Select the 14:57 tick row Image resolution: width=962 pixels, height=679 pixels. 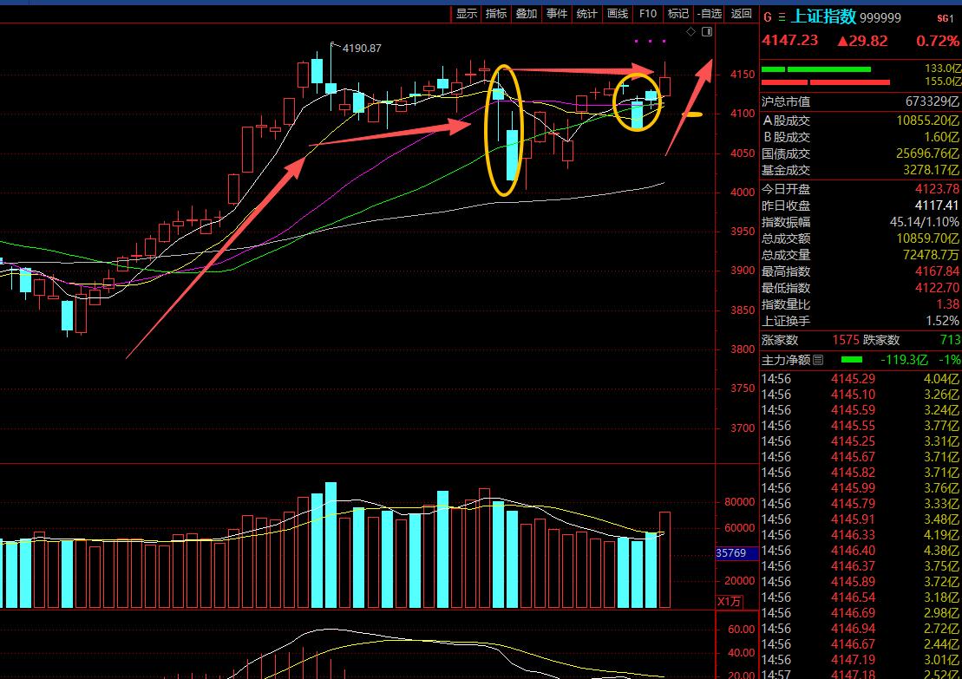click(x=861, y=674)
